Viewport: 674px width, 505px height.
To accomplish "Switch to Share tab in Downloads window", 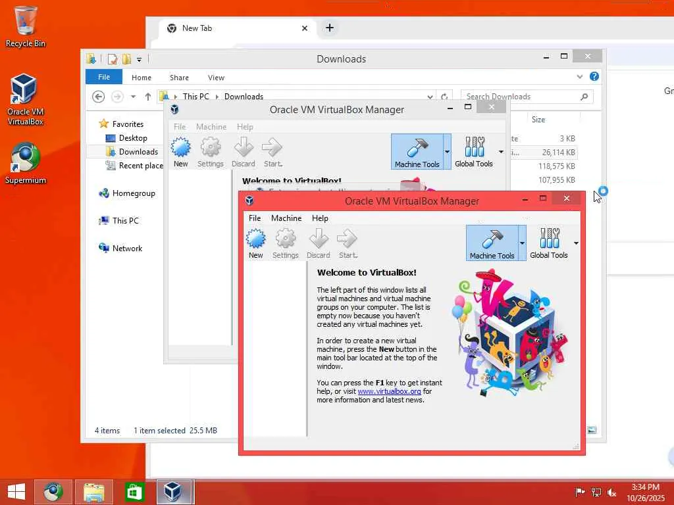I will coord(179,78).
